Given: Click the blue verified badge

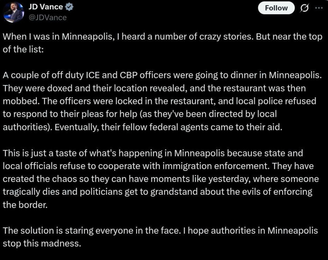Looking at the screenshot, I should (70, 7).
